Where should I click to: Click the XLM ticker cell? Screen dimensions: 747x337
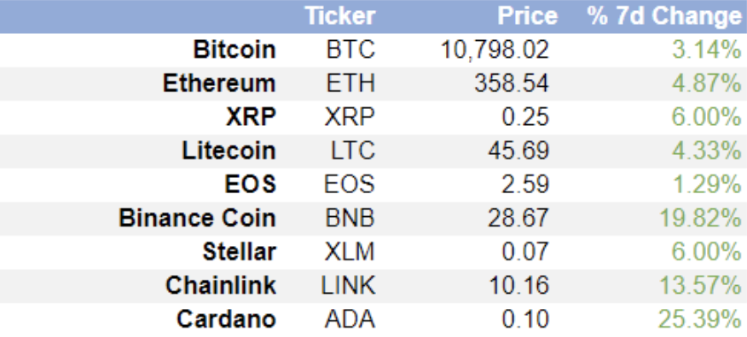(350, 253)
